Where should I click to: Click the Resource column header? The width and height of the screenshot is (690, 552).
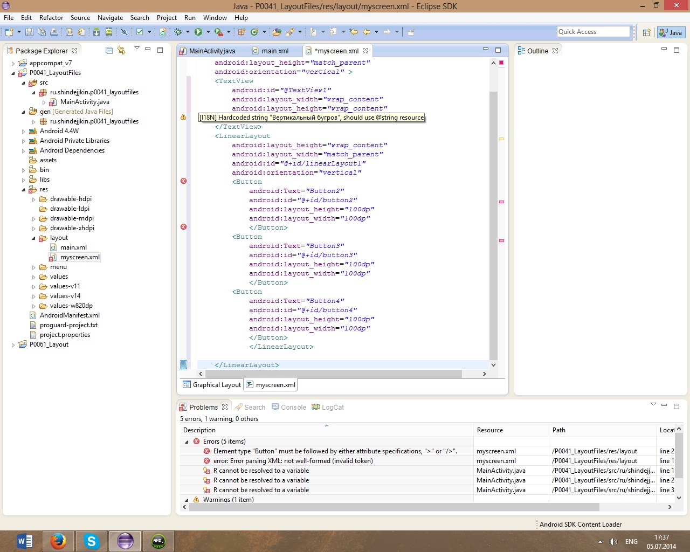pos(511,430)
